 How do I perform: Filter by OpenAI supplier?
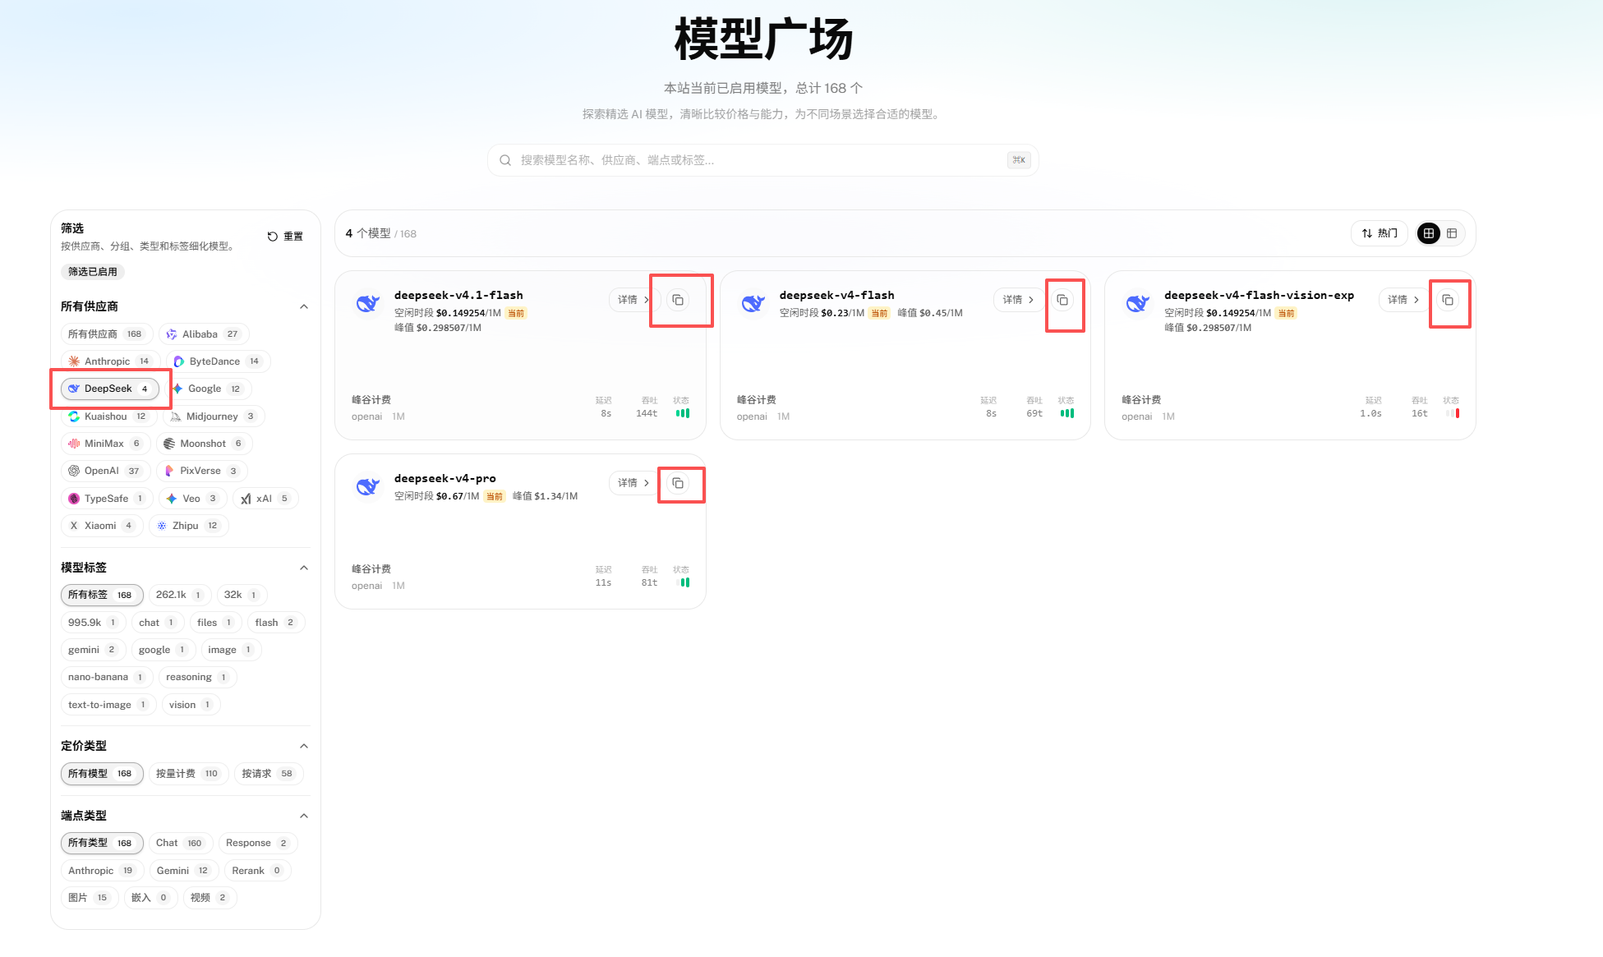(104, 471)
